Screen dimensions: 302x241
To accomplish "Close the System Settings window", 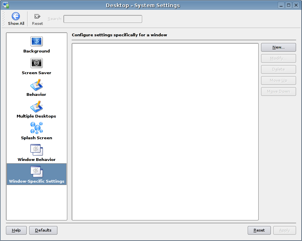I will (296, 5).
